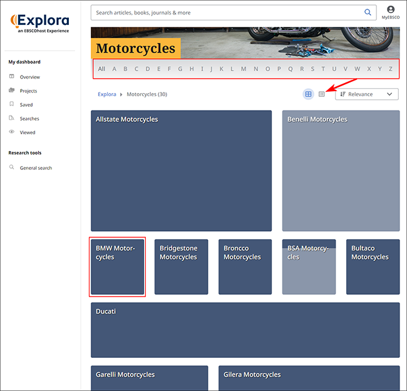Filter topics by letter I
Image resolution: width=407 pixels, height=391 pixels.
202,69
